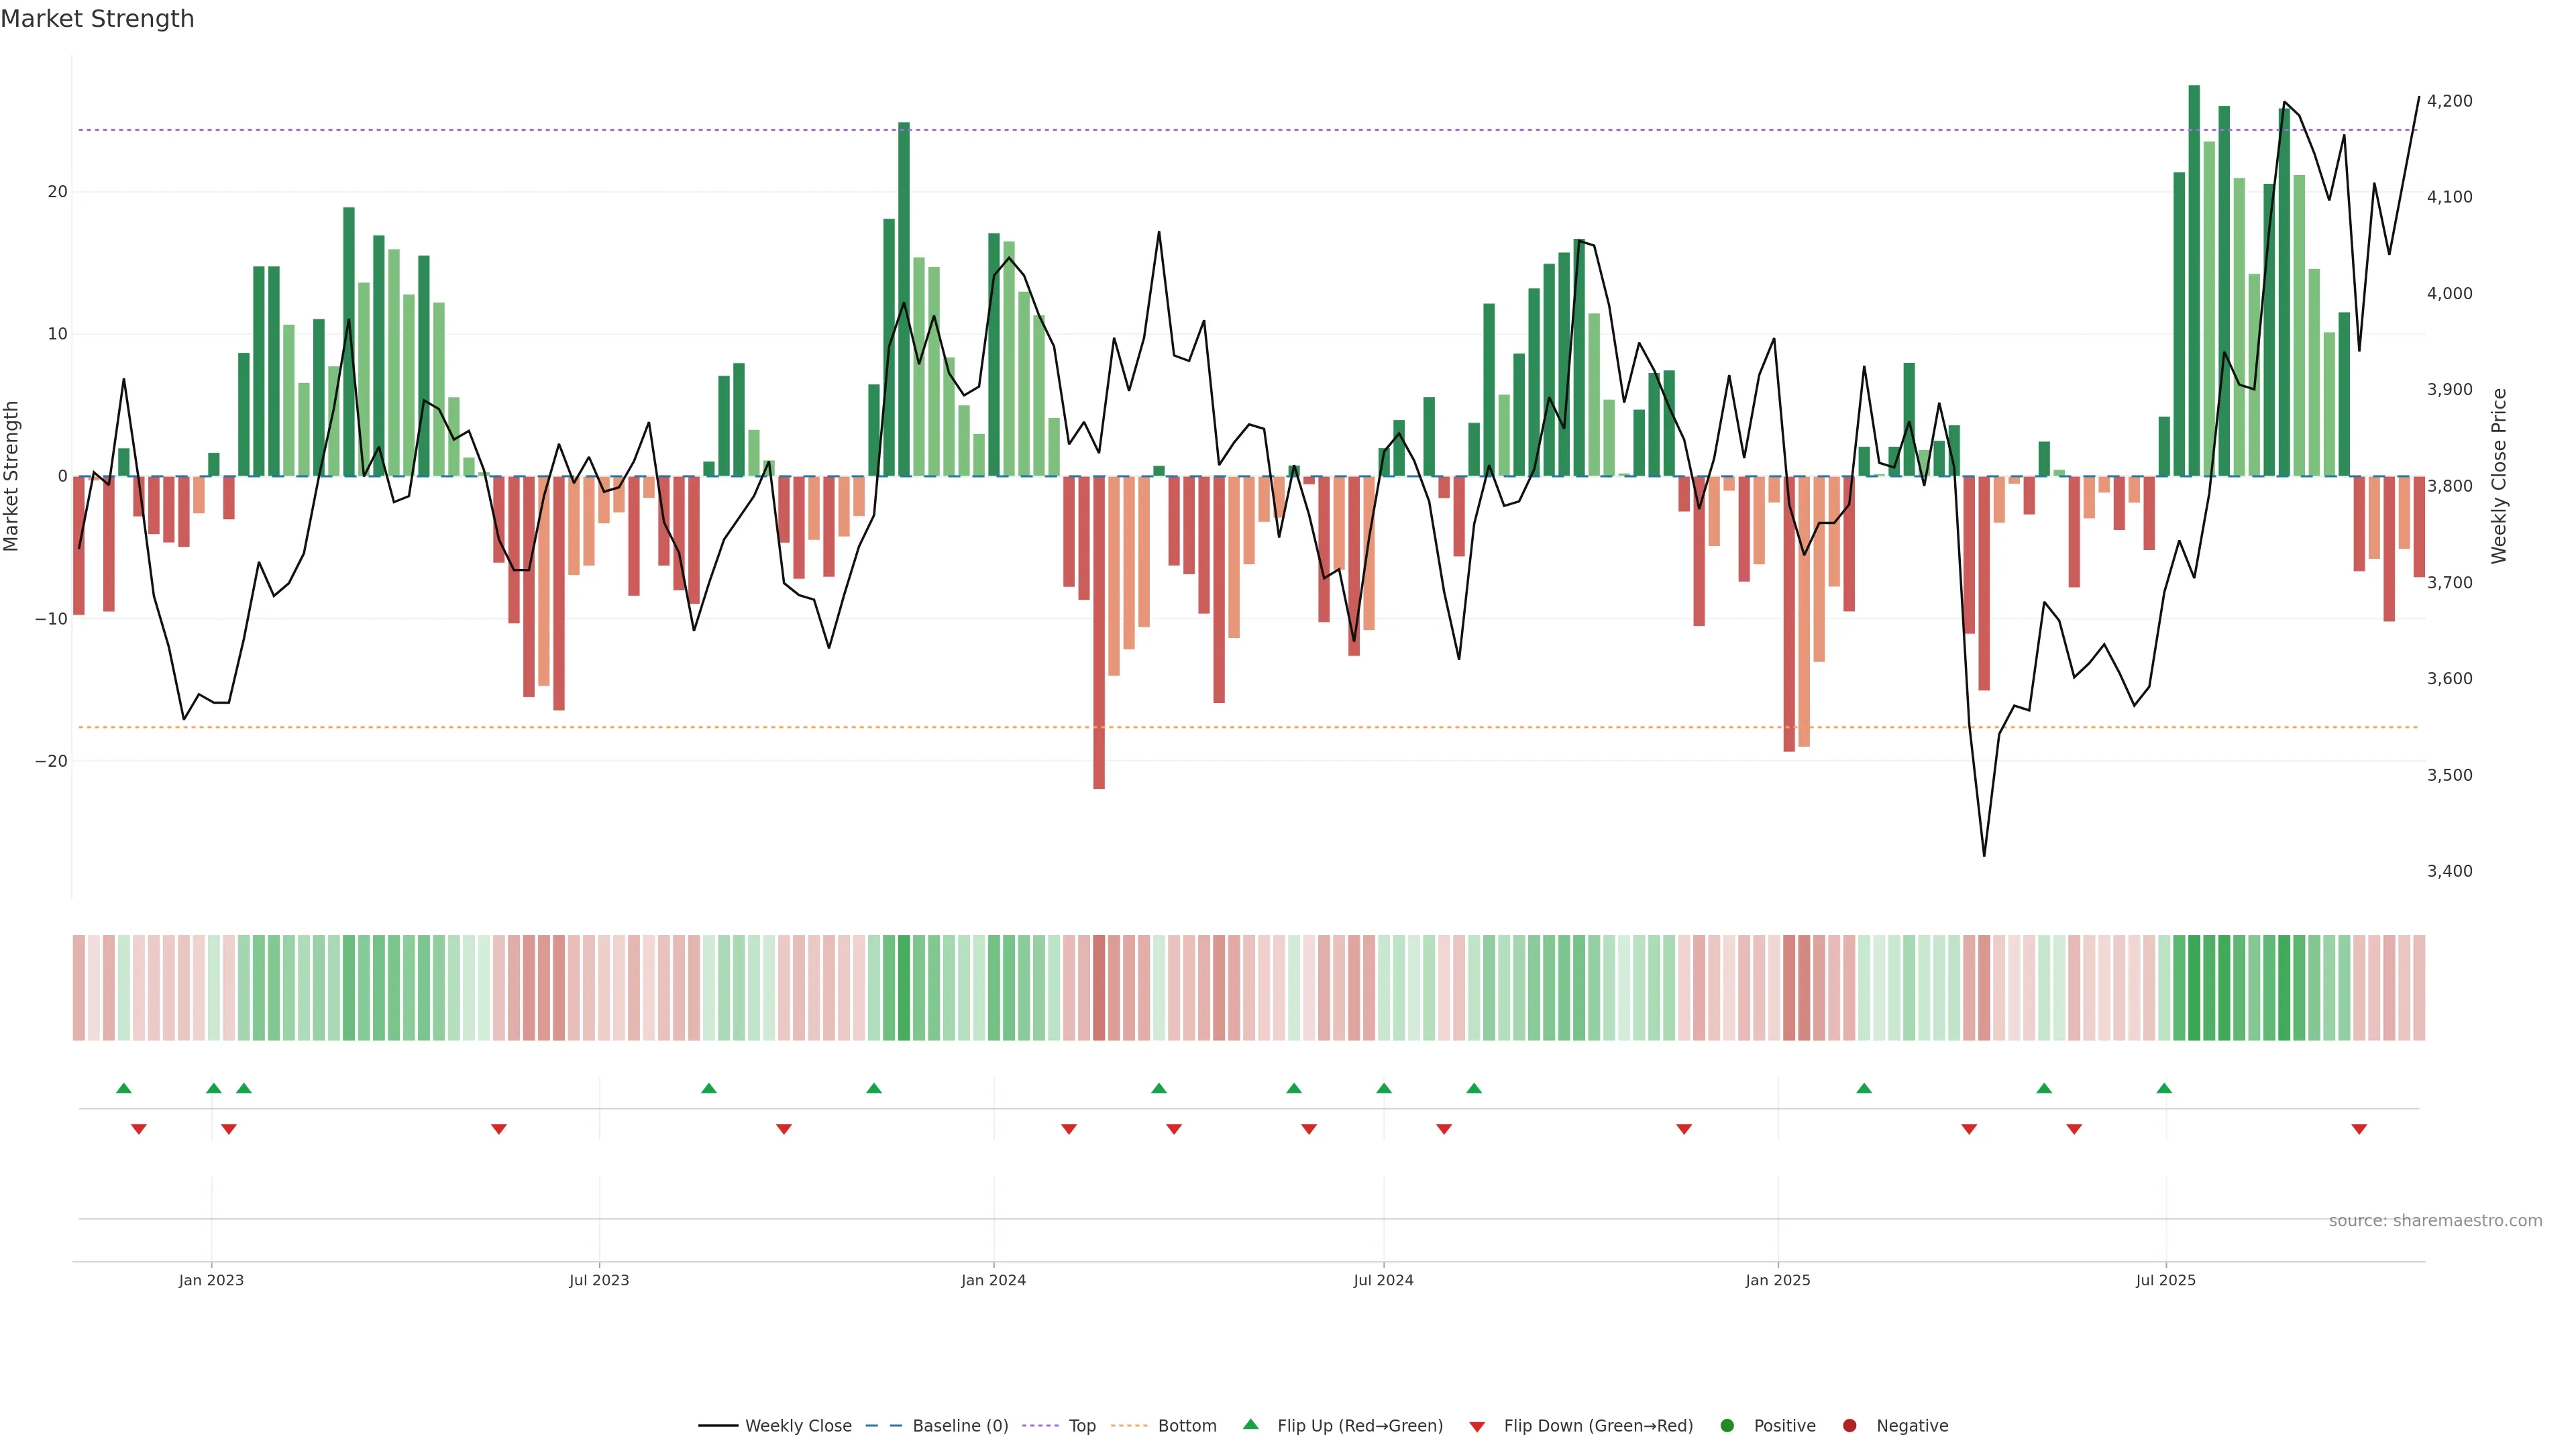Toggle the Bottom legend entry
Viewport: 2576px width, 1449px height.
pyautogui.click(x=1186, y=1426)
